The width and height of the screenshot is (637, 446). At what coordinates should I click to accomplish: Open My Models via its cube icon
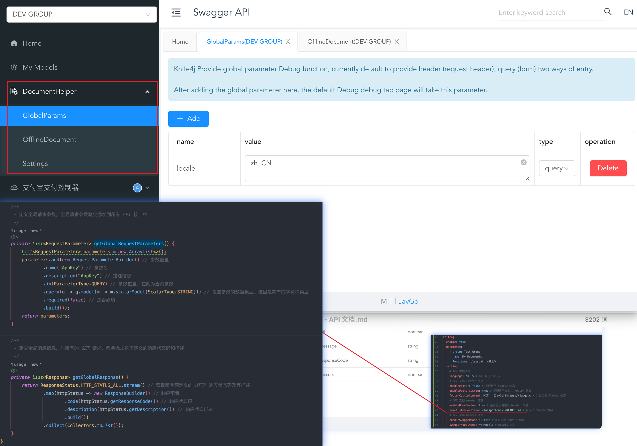[14, 67]
